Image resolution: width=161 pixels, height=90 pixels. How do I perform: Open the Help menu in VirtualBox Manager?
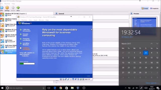13,4
